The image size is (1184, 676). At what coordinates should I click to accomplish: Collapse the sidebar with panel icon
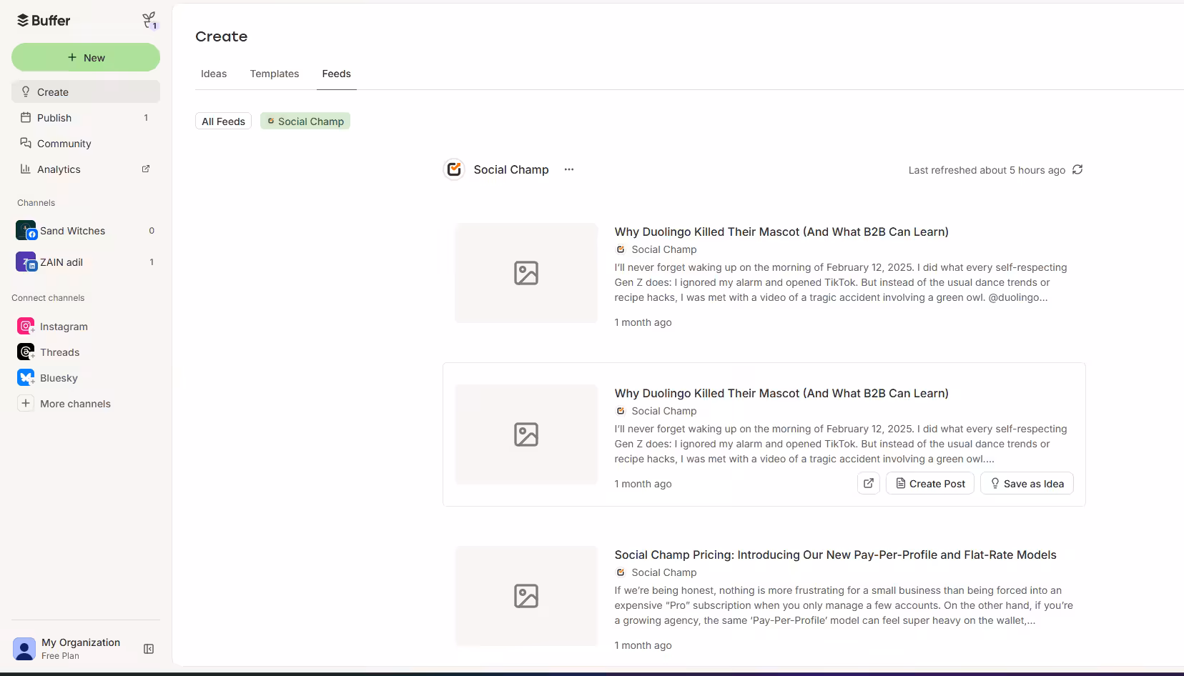(149, 649)
